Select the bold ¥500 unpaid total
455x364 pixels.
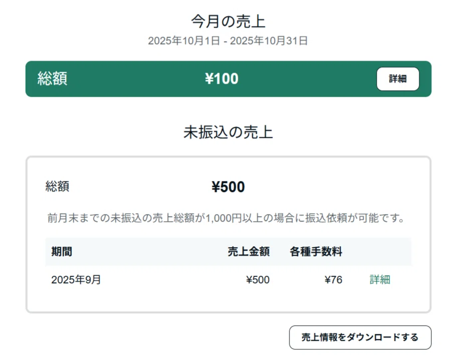click(228, 187)
